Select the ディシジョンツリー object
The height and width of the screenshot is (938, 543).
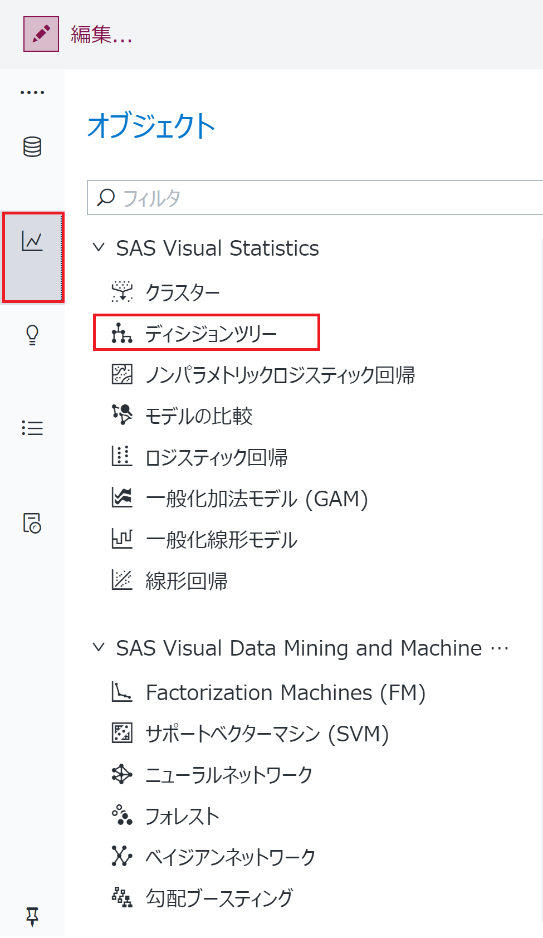[207, 333]
